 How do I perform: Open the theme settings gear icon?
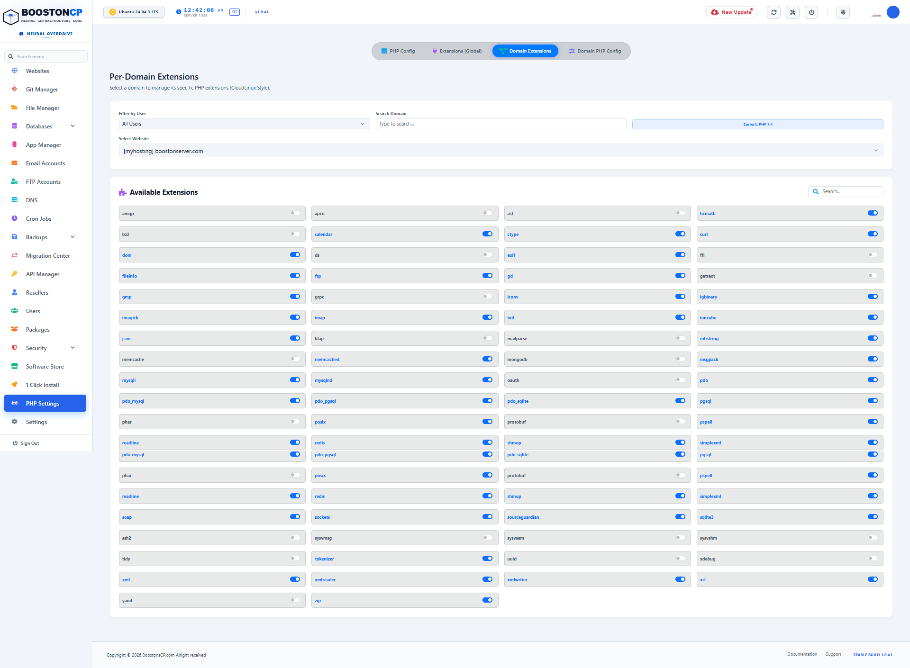843,12
